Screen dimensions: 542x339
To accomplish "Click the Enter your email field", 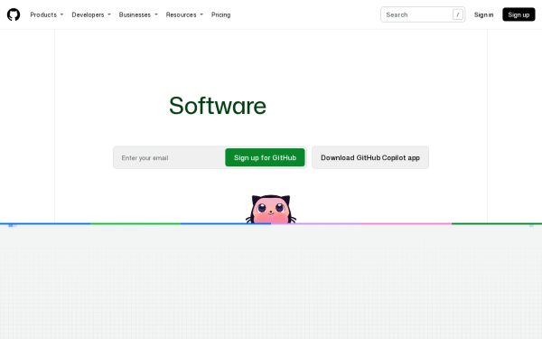I will [169, 157].
